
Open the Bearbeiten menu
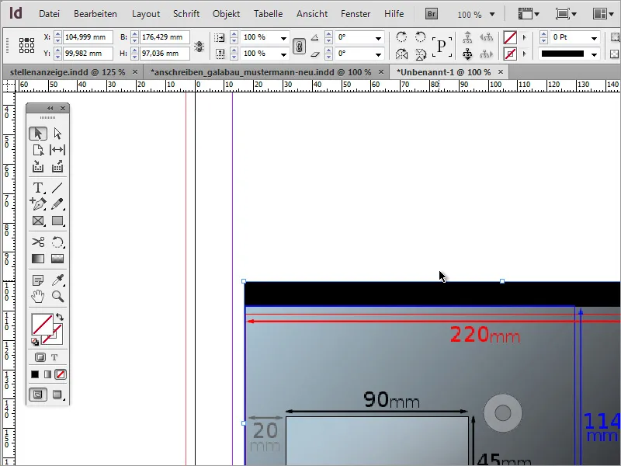coord(95,14)
